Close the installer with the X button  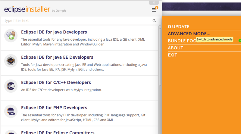(x=154, y=2)
